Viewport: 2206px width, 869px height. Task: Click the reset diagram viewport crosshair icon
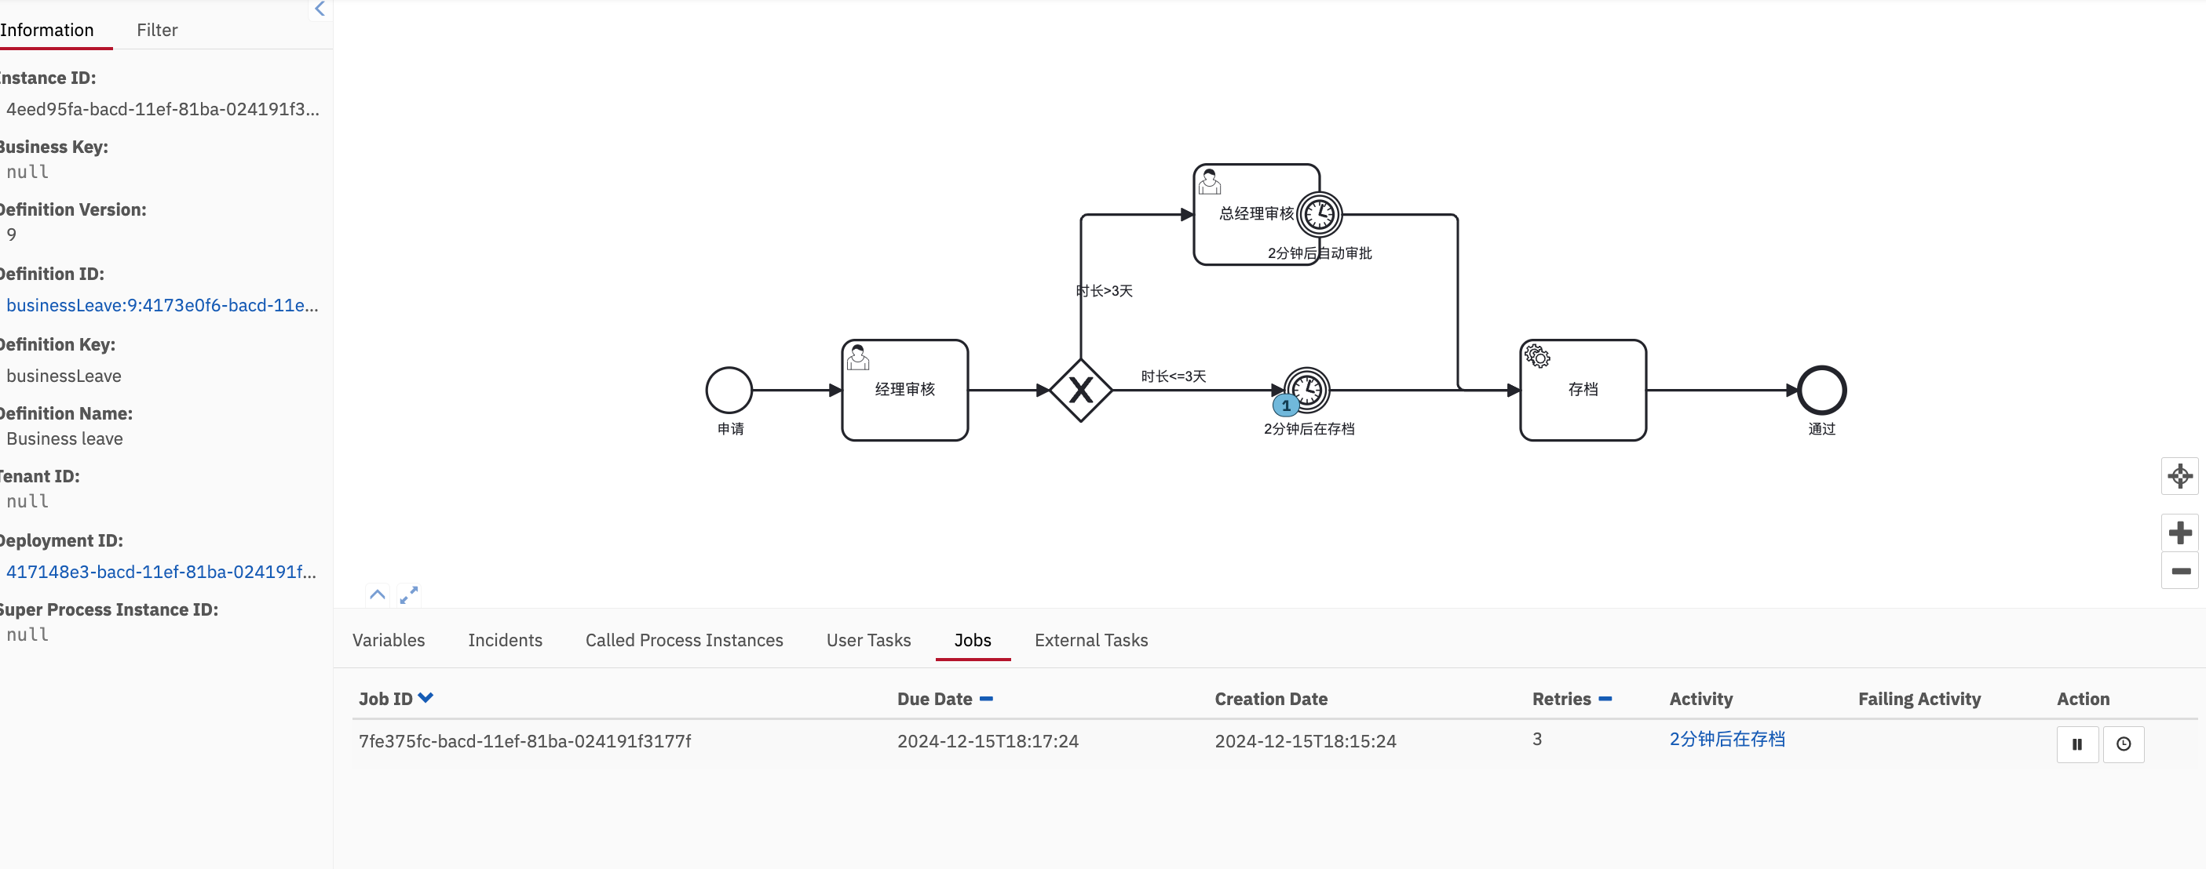click(2179, 475)
